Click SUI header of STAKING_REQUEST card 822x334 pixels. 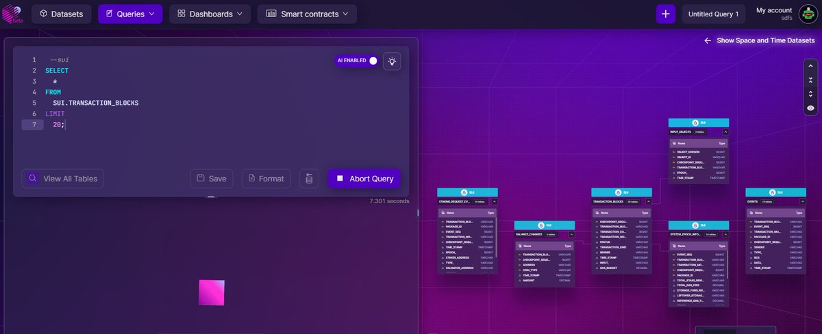pyautogui.click(x=467, y=192)
